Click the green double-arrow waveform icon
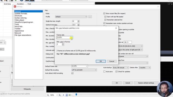This screenshot has width=173, height=97. (70, 95)
